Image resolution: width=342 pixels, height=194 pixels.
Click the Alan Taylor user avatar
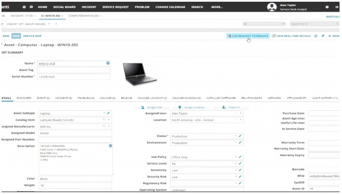pos(272,7)
